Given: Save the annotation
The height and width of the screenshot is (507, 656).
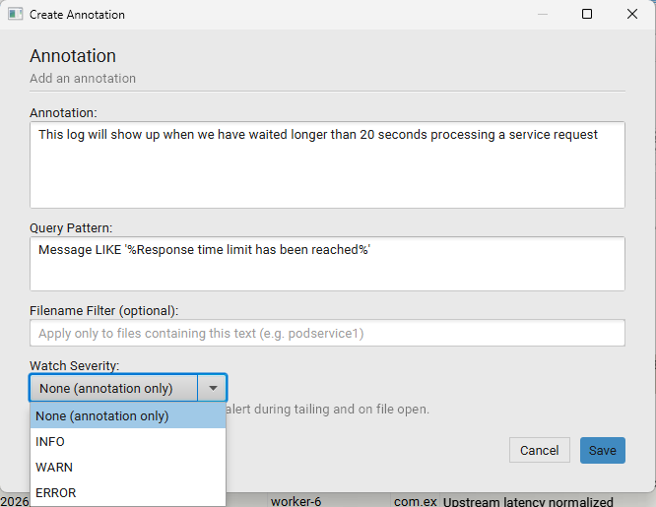Looking at the screenshot, I should (x=603, y=450).
